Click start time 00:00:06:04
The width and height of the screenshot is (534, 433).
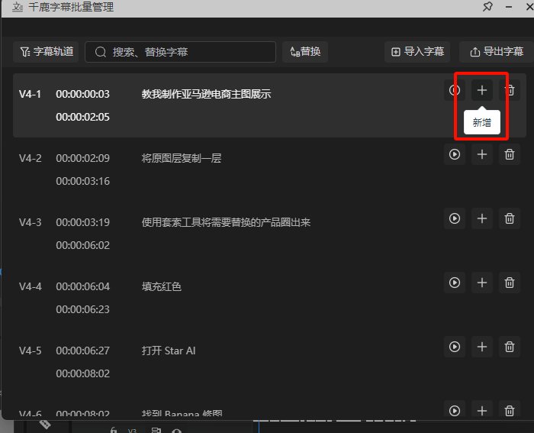tap(82, 286)
